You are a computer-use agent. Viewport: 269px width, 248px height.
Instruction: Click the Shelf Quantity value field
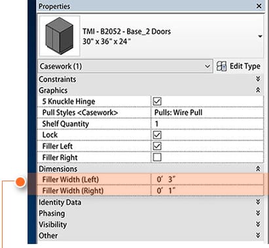[x=207, y=124]
